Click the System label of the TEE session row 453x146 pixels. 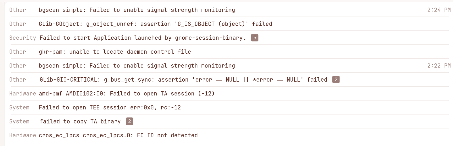(19, 107)
